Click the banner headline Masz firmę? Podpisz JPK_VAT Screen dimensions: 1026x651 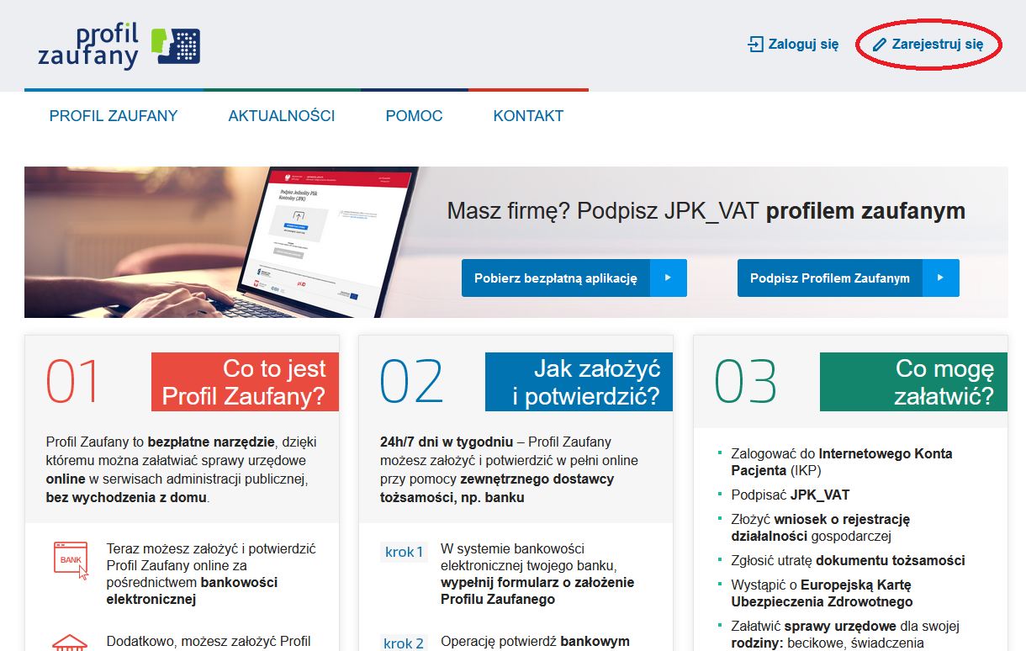[706, 210]
